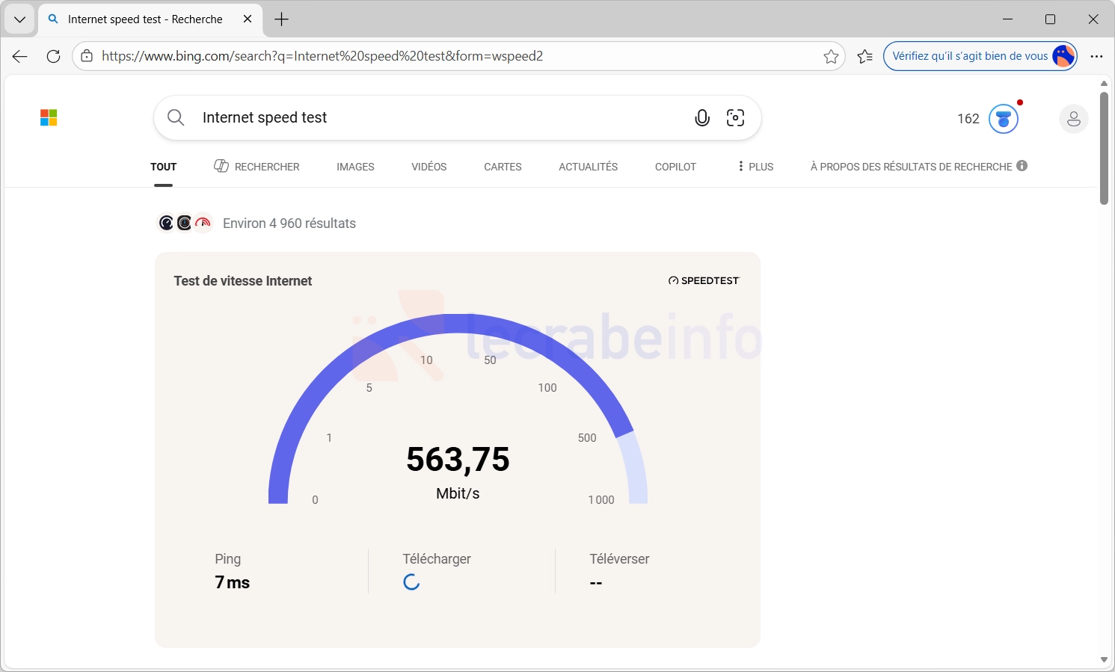Viewport: 1115px width, 672px height.
Task: Open the favorites list icon
Action: [x=864, y=57]
